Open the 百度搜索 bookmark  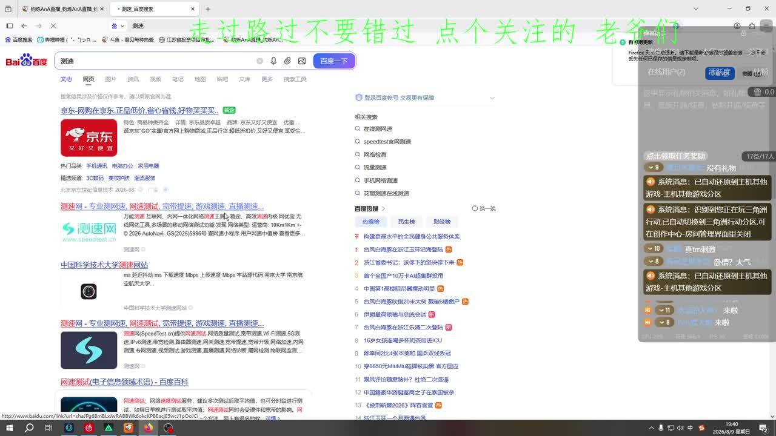point(19,40)
